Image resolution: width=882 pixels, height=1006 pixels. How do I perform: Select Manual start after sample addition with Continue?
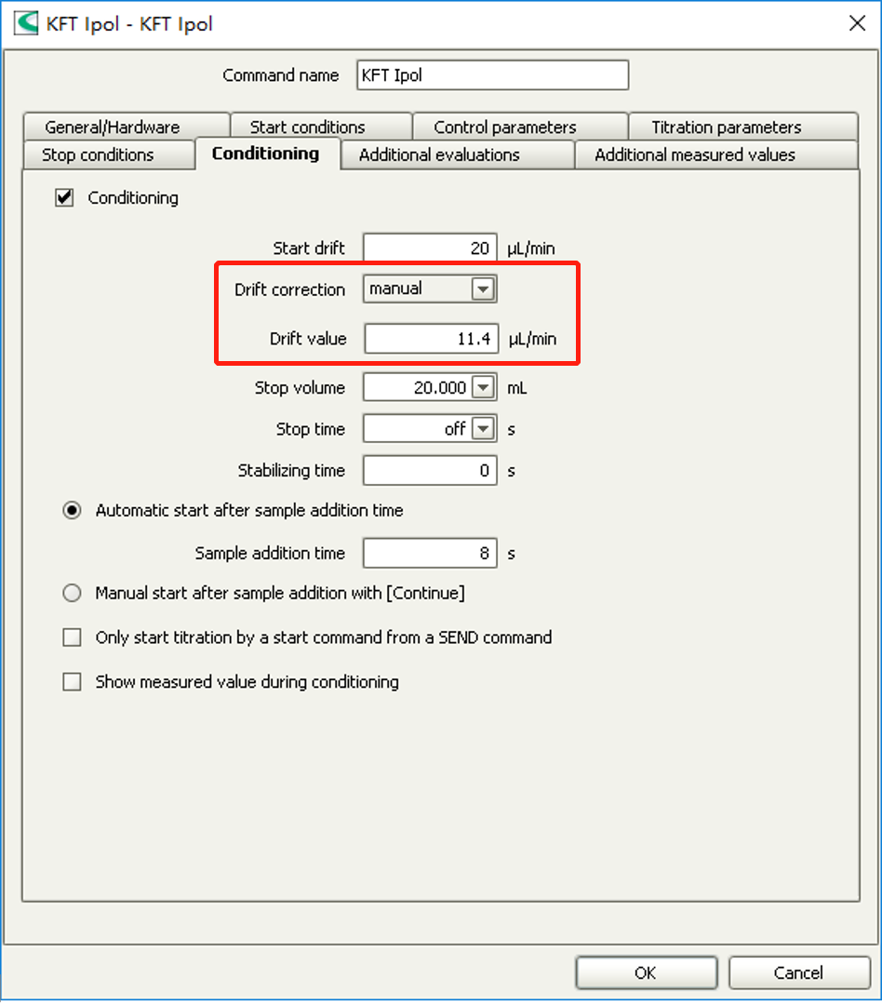[72, 593]
